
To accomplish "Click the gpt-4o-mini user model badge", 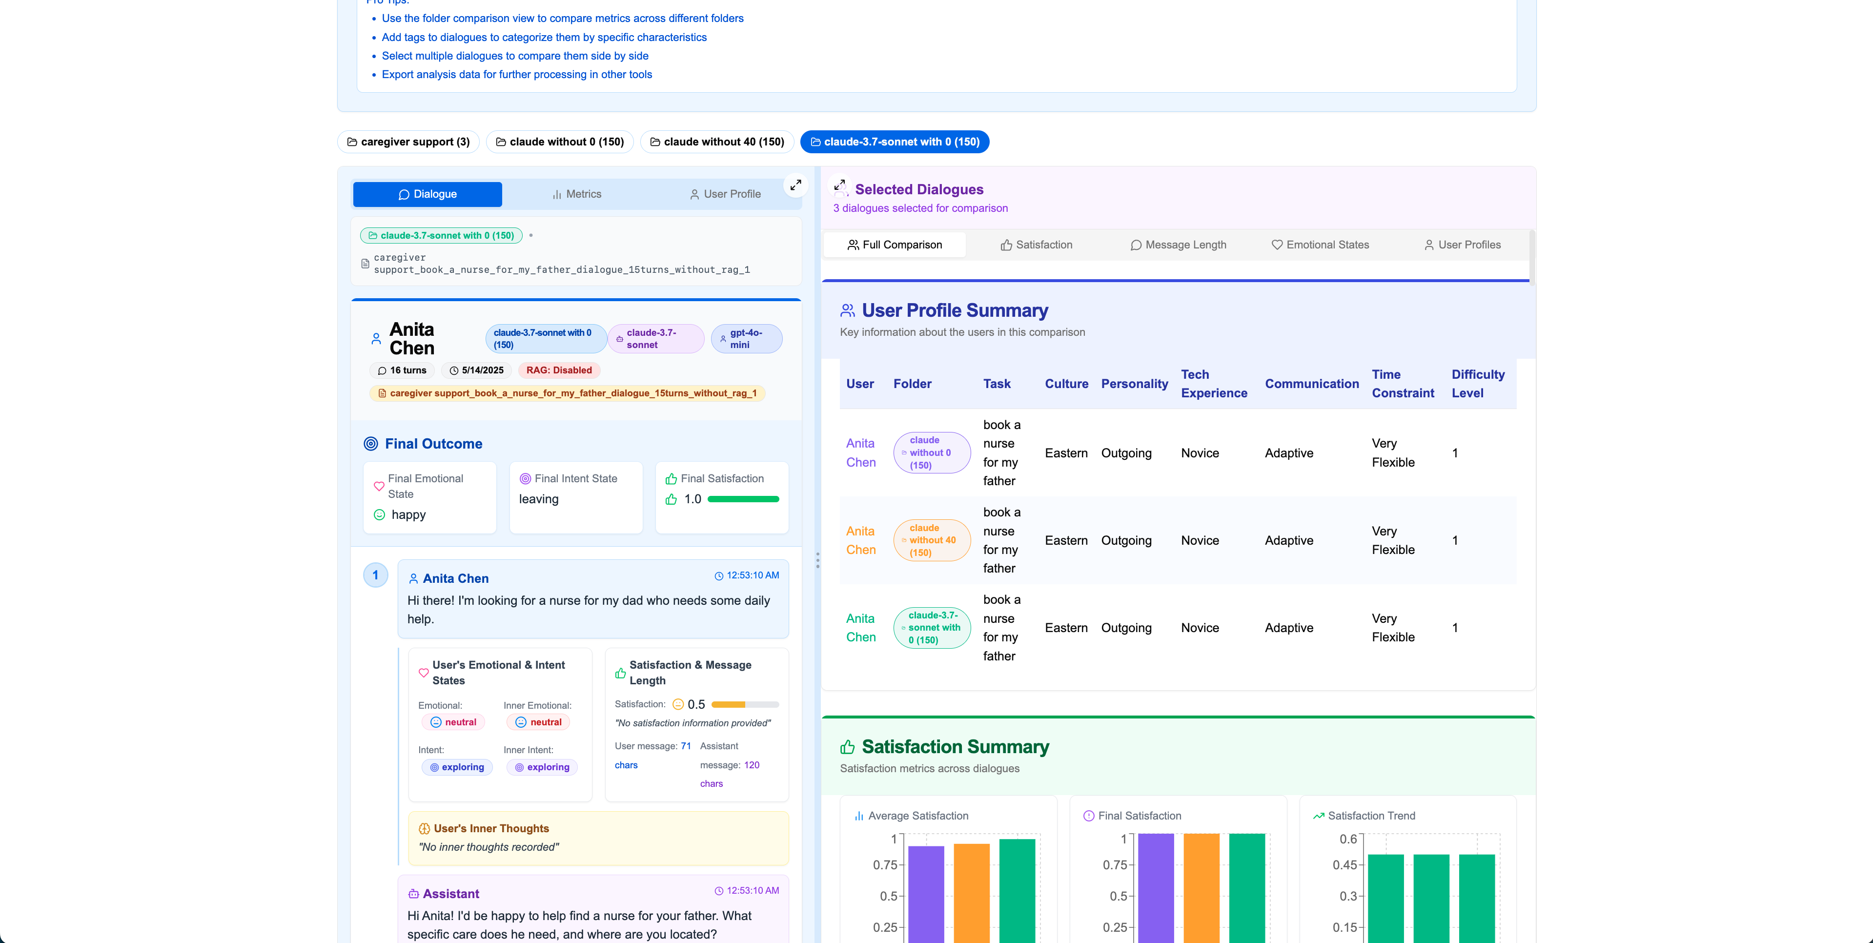I will 747,339.
